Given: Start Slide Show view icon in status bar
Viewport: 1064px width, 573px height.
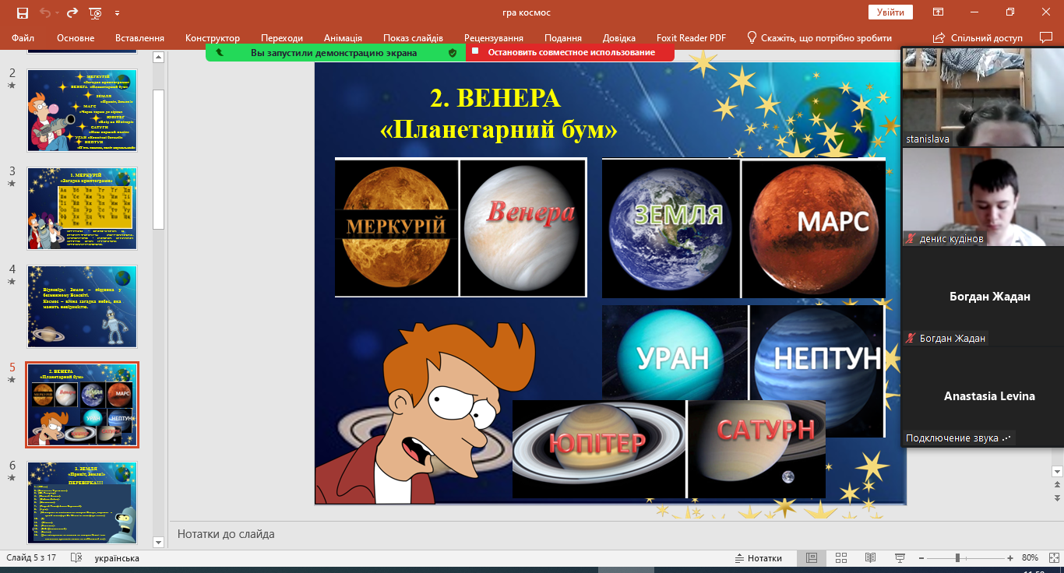Looking at the screenshot, I should point(900,558).
